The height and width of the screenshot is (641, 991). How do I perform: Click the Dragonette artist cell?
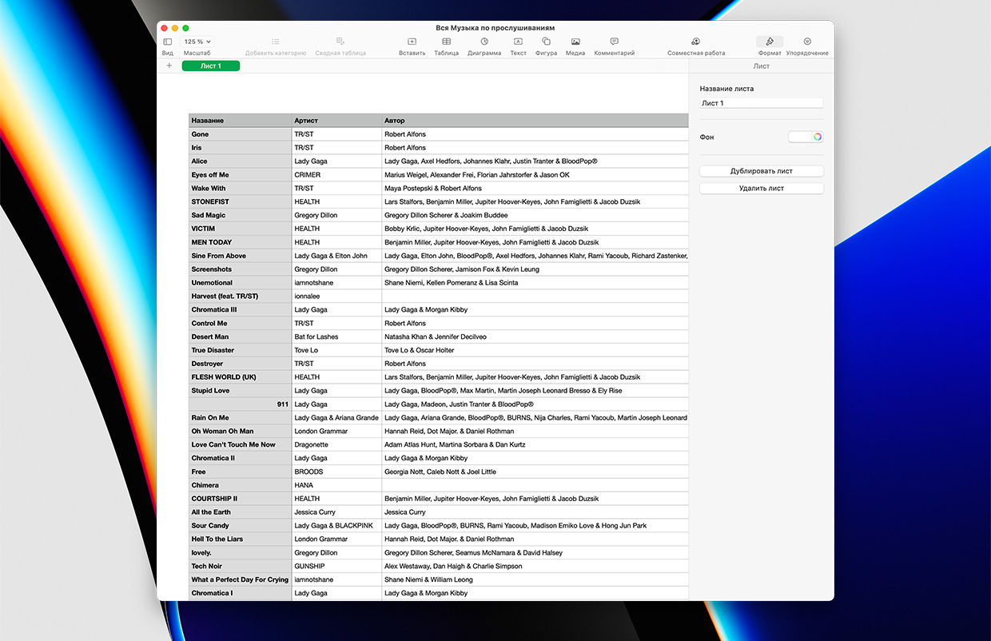[x=336, y=445]
